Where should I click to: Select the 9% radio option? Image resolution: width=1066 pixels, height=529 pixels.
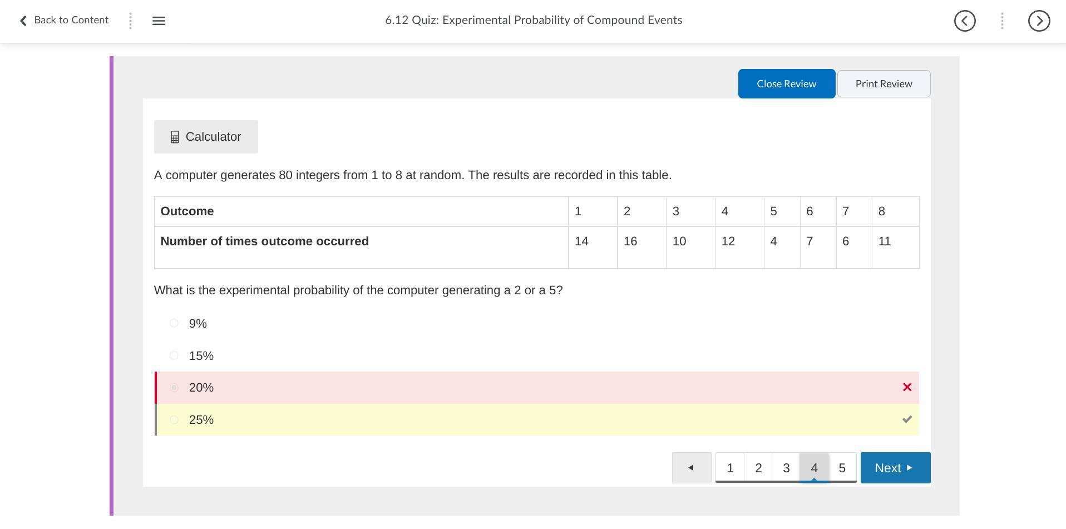click(174, 323)
